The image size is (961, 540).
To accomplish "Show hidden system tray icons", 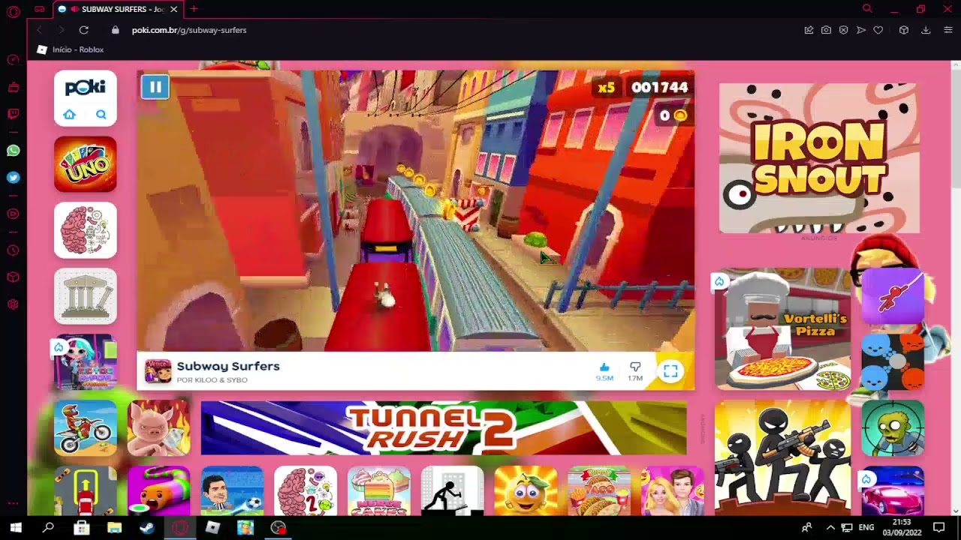I will 830,527.
